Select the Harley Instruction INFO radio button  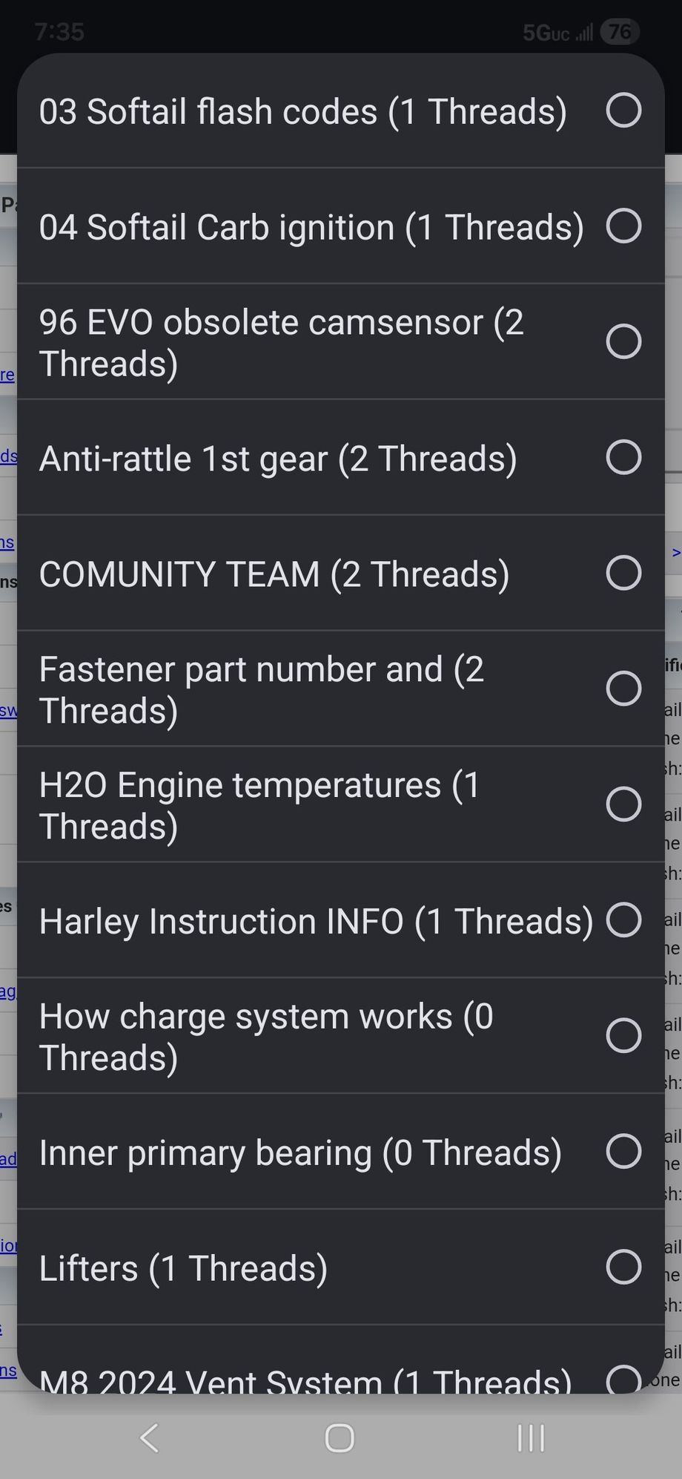point(623,920)
